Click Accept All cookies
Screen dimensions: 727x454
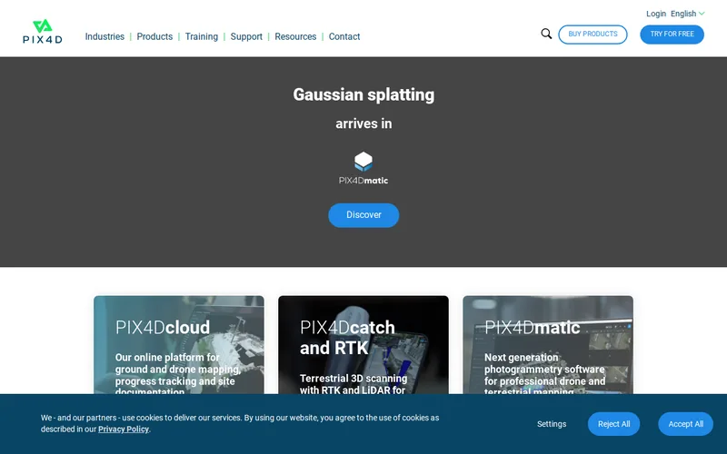685,424
